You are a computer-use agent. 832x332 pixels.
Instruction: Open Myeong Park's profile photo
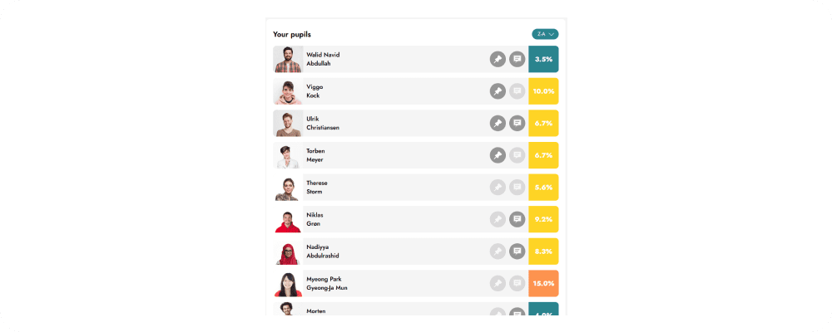pyautogui.click(x=288, y=283)
